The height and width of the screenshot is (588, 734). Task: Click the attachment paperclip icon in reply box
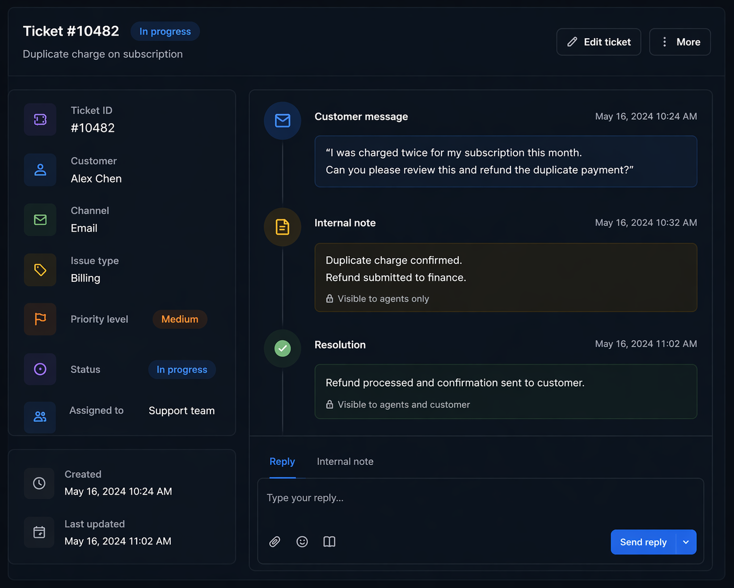[x=274, y=541]
